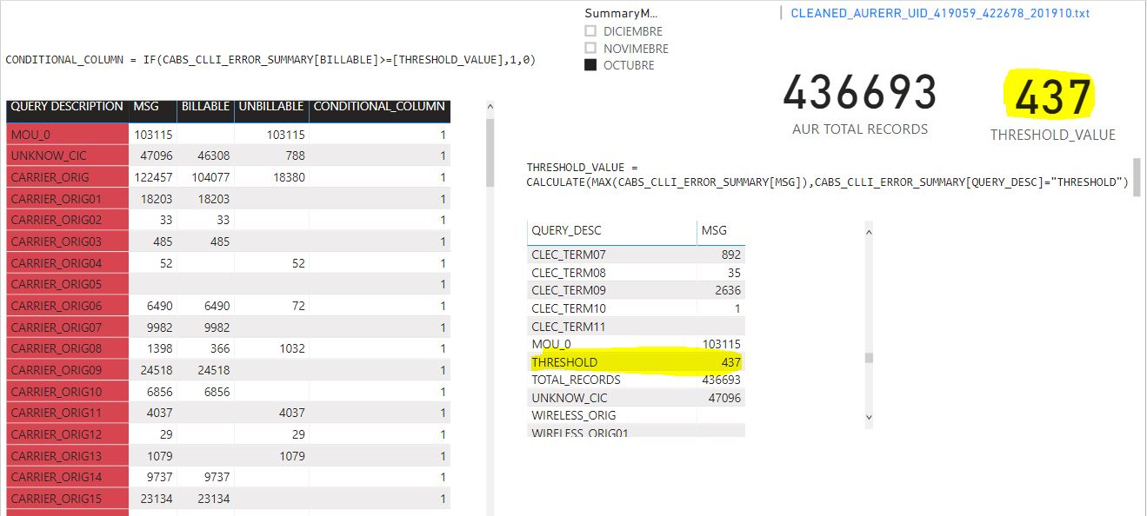Select the CARRIER_ORIG05 row label
Viewport: 1147px width, 516px height.
coord(57,283)
